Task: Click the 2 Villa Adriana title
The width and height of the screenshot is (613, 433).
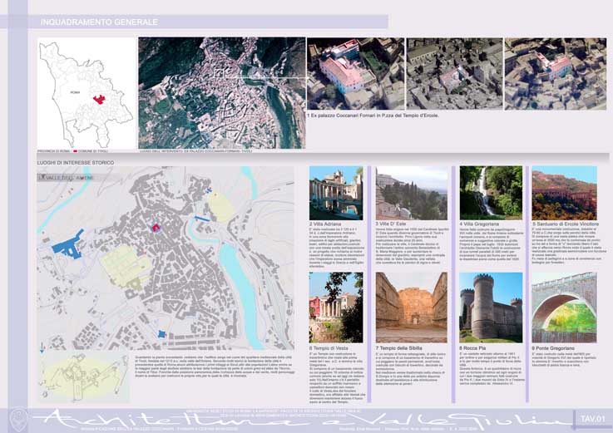Action: pos(325,224)
